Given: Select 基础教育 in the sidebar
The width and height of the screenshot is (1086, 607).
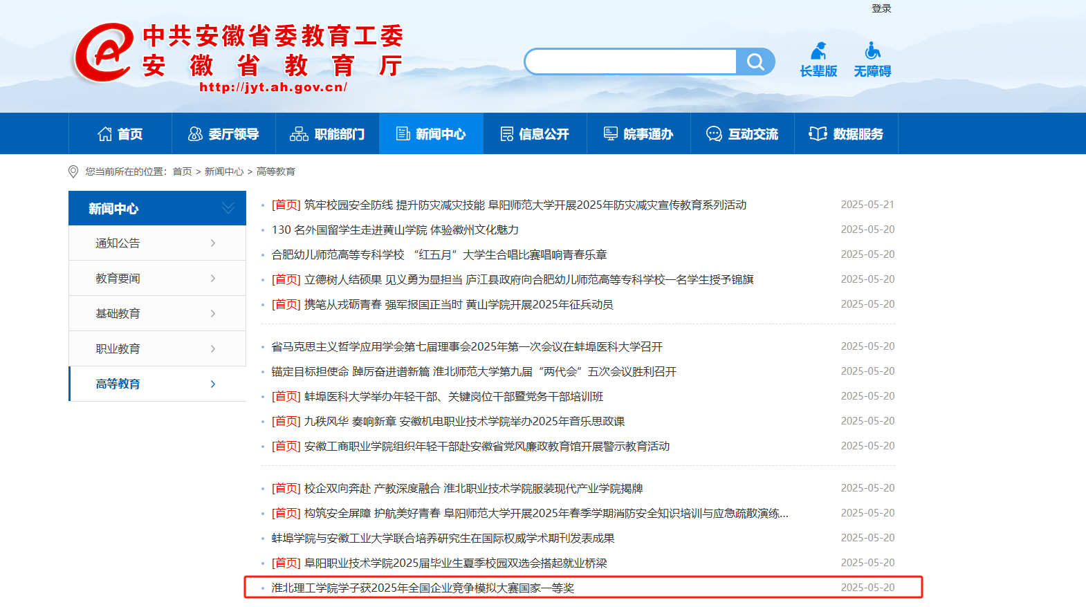Looking at the screenshot, I should (118, 314).
